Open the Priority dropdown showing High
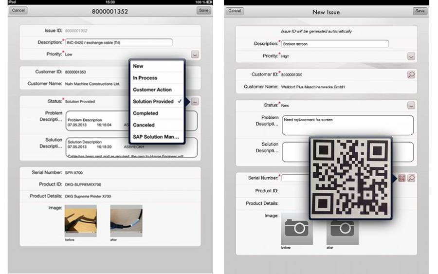Screen dimensions: 438x274 click(411, 56)
